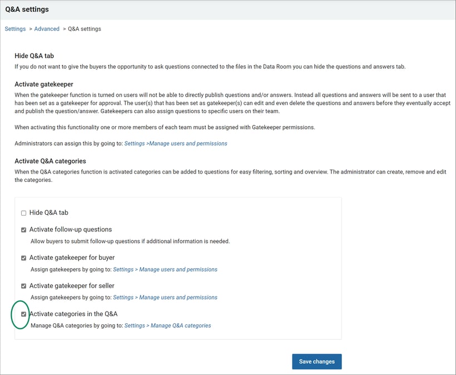
Task: Click "Settings" in the Manage Q&A categories link
Action: pos(136,325)
